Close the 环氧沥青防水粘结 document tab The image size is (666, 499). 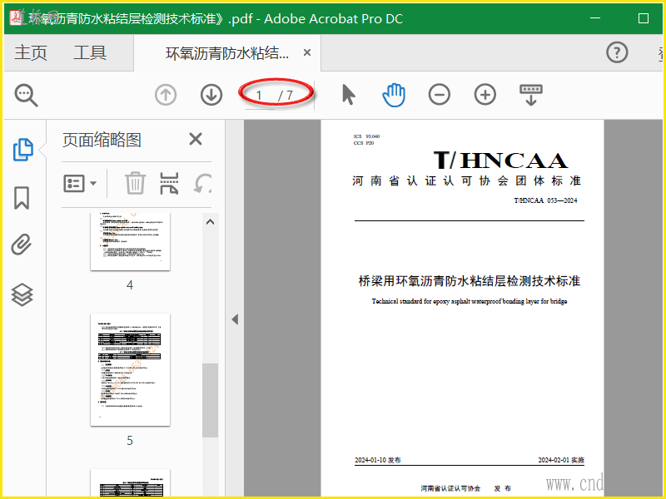(307, 52)
